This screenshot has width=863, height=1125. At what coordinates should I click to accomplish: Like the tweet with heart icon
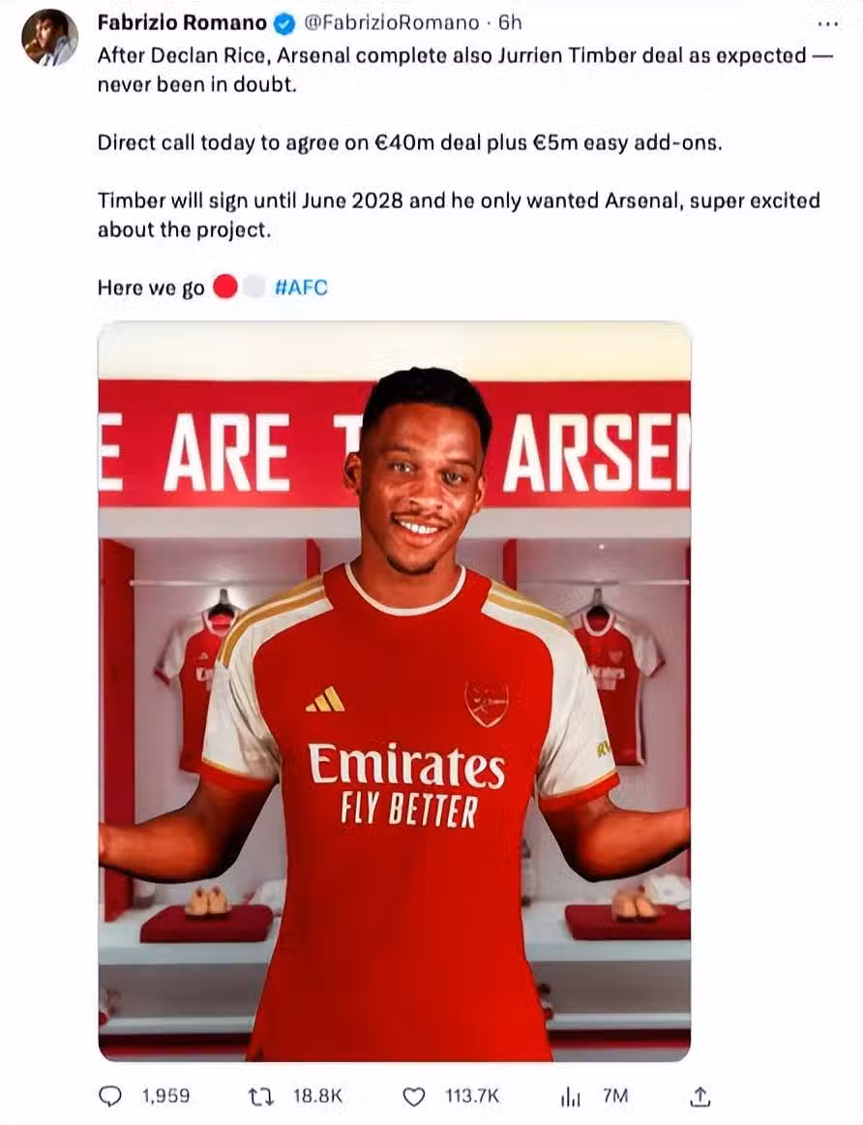click(x=414, y=1097)
